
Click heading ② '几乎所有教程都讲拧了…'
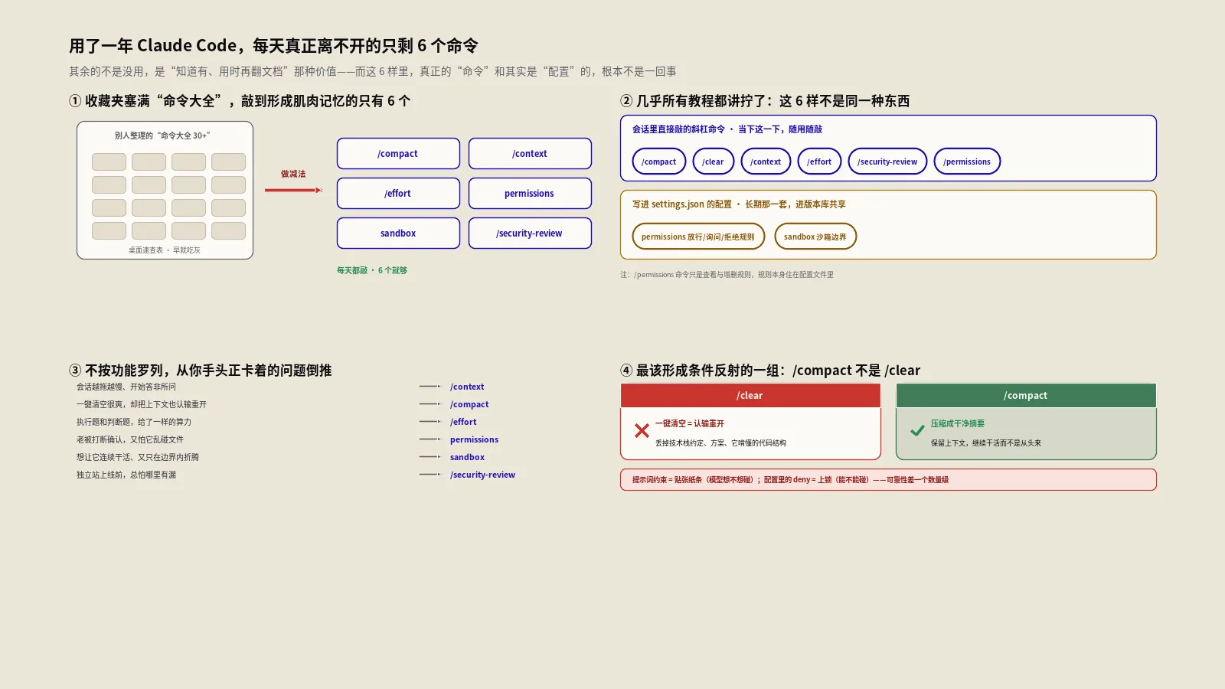tap(765, 101)
